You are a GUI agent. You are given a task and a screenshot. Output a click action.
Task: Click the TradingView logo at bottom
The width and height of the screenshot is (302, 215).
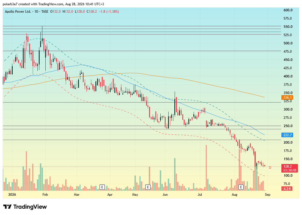25,207
